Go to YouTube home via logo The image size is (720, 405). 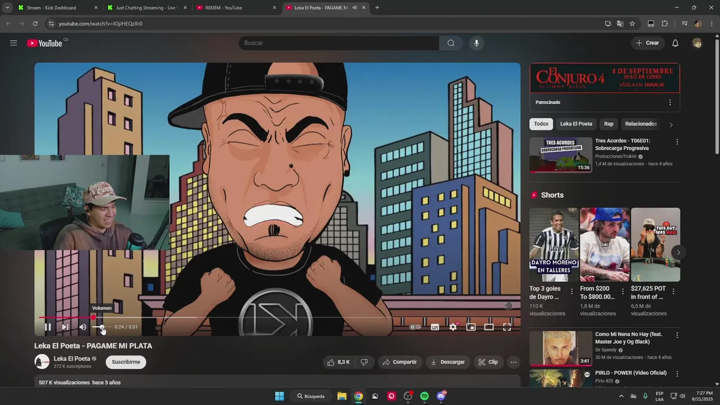44,43
